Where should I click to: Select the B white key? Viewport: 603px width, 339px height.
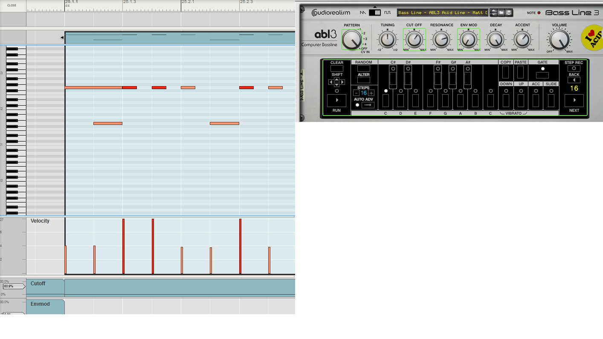(x=475, y=101)
